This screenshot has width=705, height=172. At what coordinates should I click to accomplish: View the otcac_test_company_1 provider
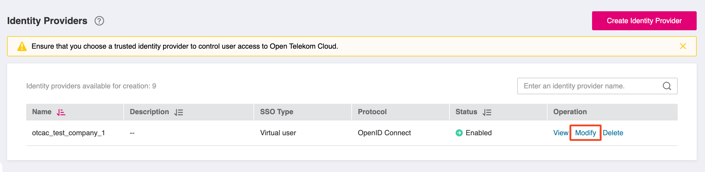561,133
